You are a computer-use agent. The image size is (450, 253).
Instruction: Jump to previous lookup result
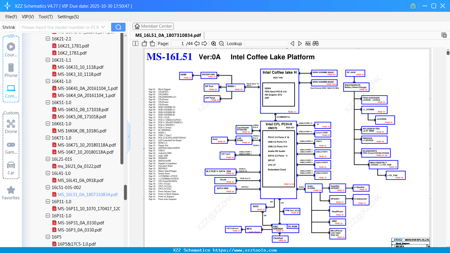[292, 44]
